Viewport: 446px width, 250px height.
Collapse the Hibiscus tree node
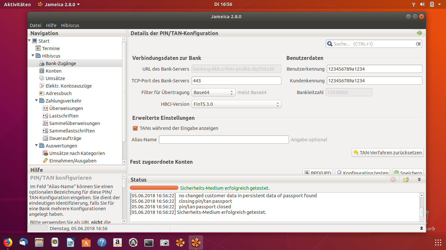point(33,55)
